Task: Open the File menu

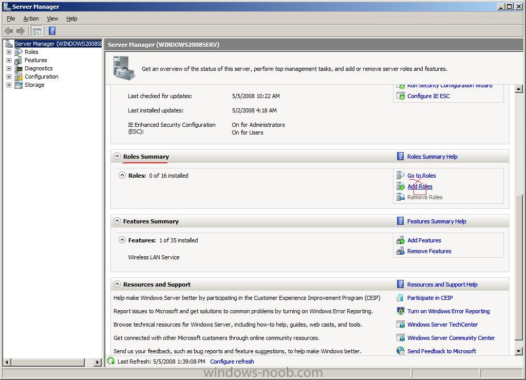Action: pyautogui.click(x=11, y=19)
